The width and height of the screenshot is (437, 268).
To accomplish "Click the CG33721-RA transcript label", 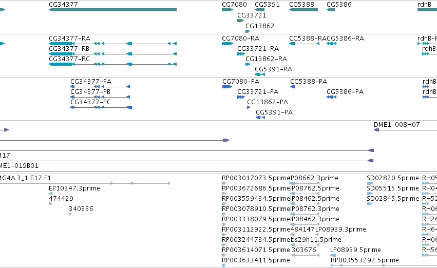I will (x=258, y=48).
